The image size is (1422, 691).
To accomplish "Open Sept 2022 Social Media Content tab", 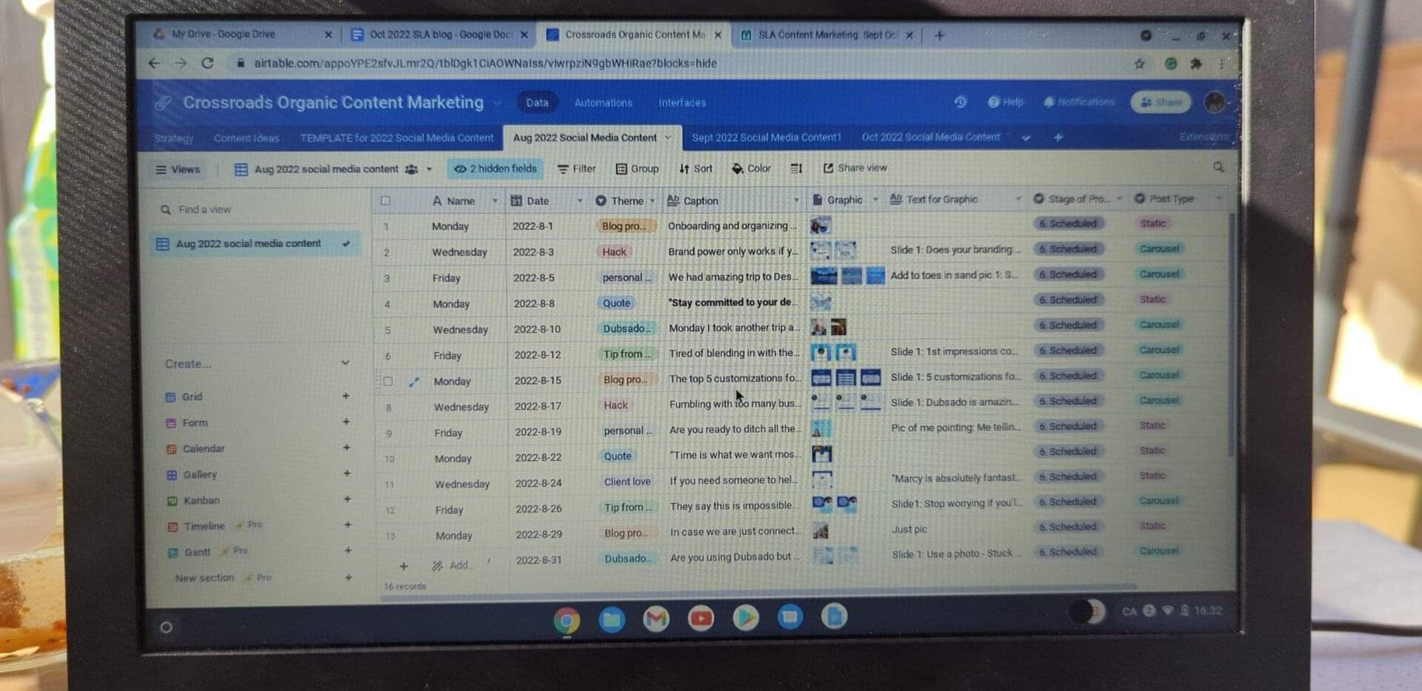I will (767, 138).
